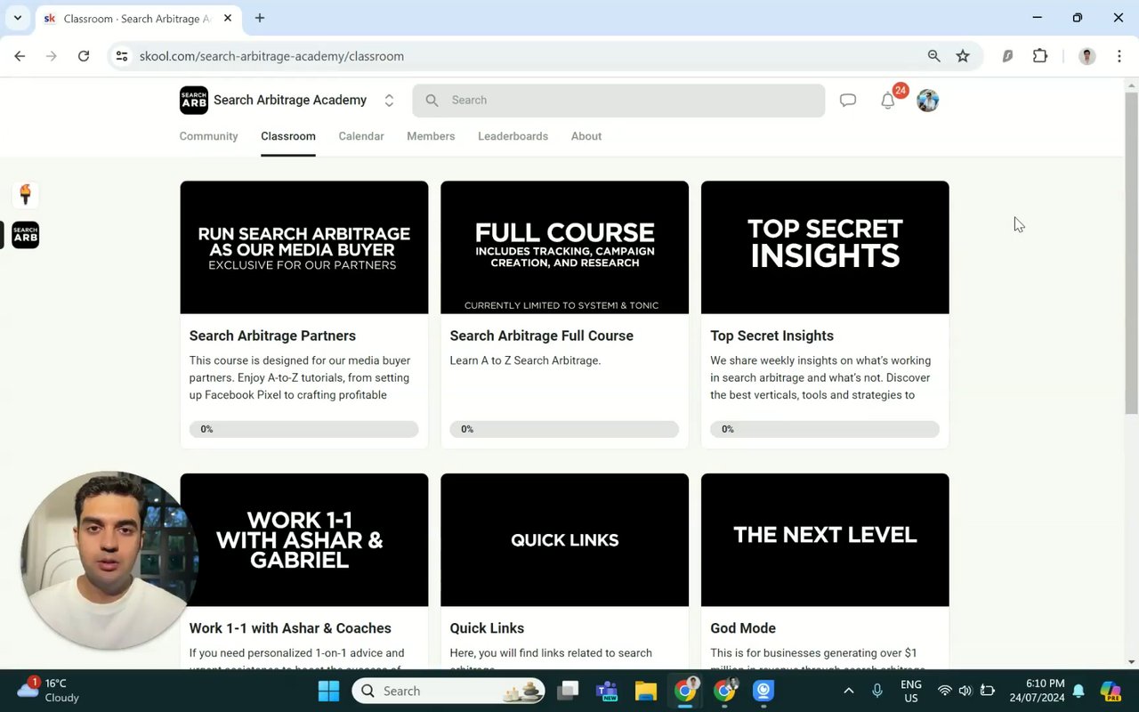
Task: Click the browser forward arrow
Action: pos(52,56)
